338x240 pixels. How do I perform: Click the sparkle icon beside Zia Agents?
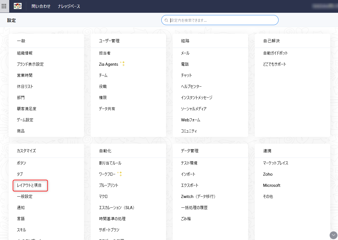[122, 64]
